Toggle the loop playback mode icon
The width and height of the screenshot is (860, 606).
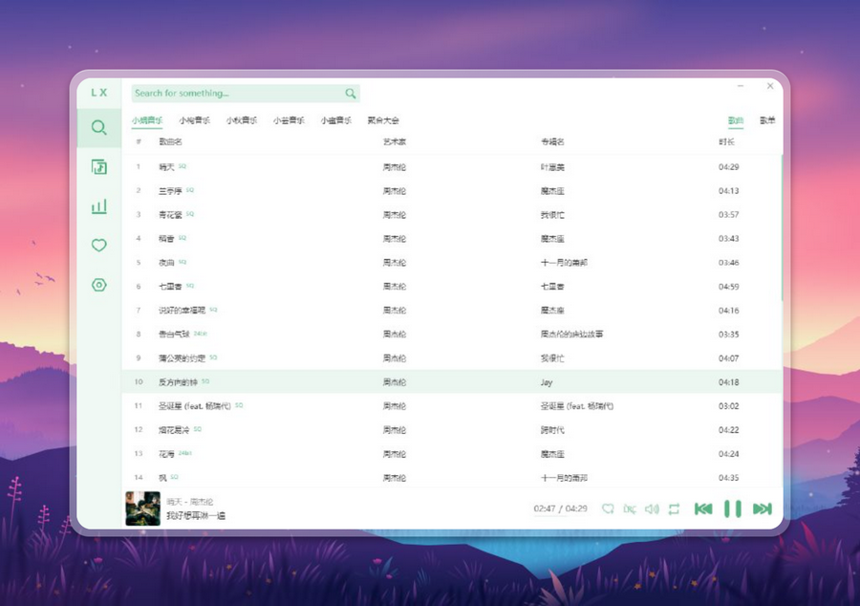pyautogui.click(x=674, y=509)
